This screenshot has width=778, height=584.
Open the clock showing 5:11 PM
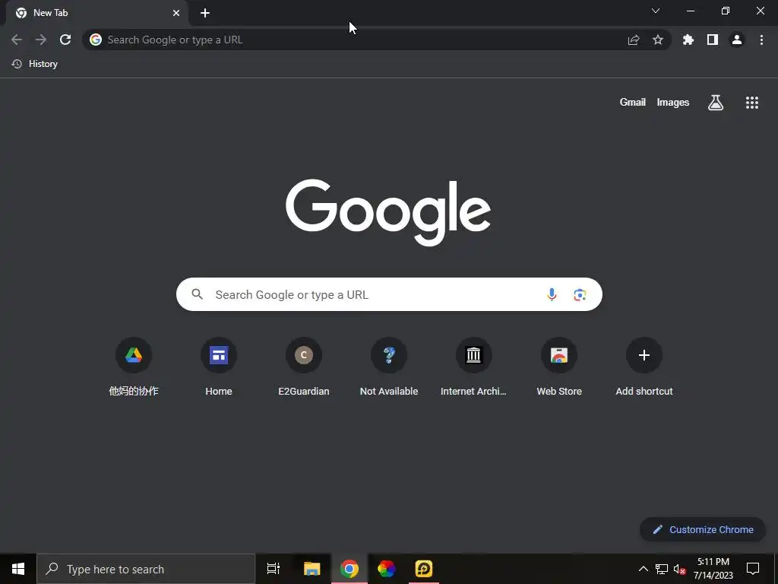point(713,569)
